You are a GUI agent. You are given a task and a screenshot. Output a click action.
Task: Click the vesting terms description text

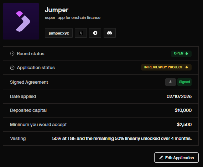[122, 139]
